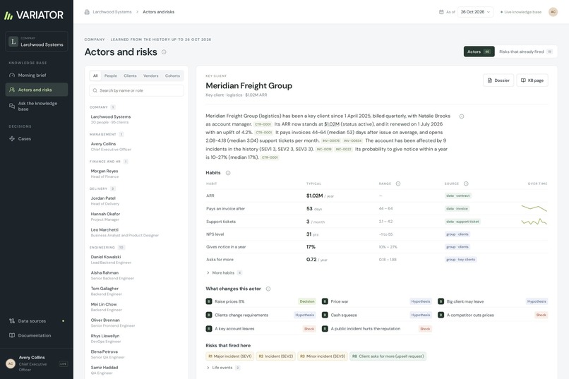This screenshot has width=569, height=379.
Task: Expand More habits
Action: 224,272
